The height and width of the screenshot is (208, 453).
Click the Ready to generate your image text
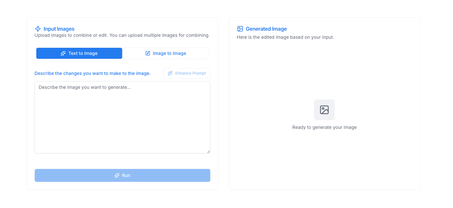coord(324,127)
